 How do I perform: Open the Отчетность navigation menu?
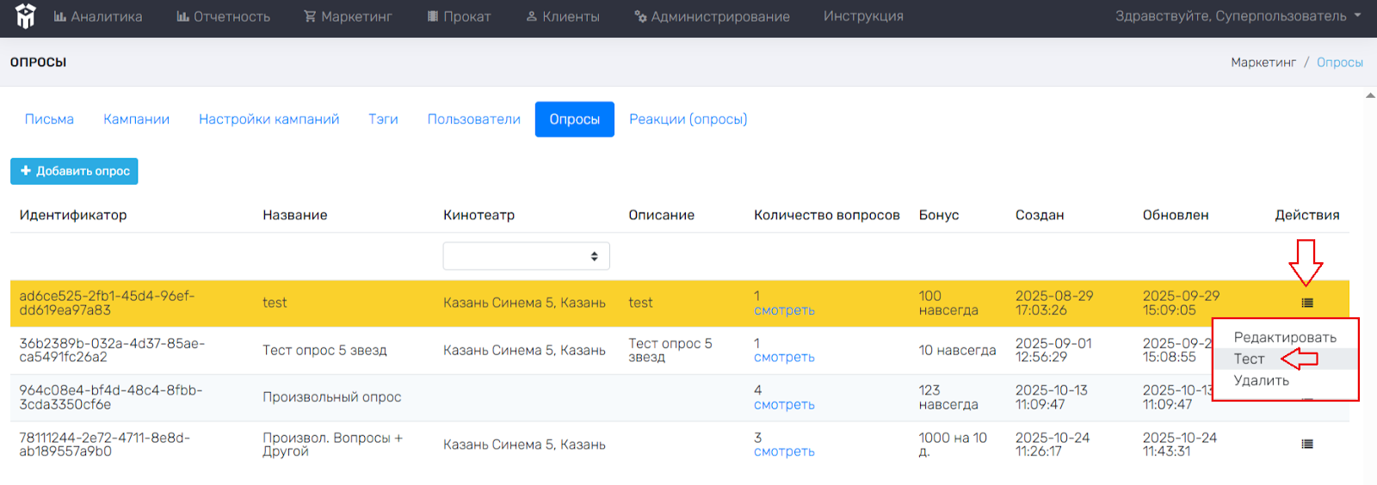[x=223, y=16]
